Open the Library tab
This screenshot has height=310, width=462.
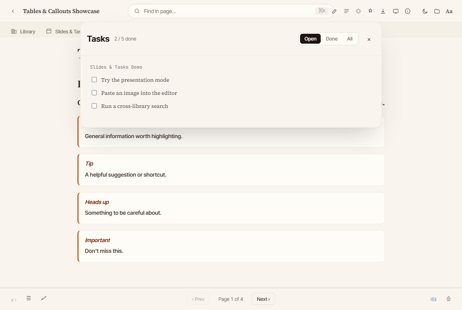point(23,31)
